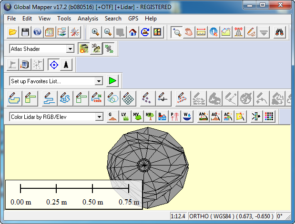
Task: Expand the Atlas Shader dropdown
Action: click(70, 49)
